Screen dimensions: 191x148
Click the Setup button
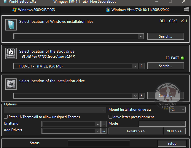click(172, 144)
